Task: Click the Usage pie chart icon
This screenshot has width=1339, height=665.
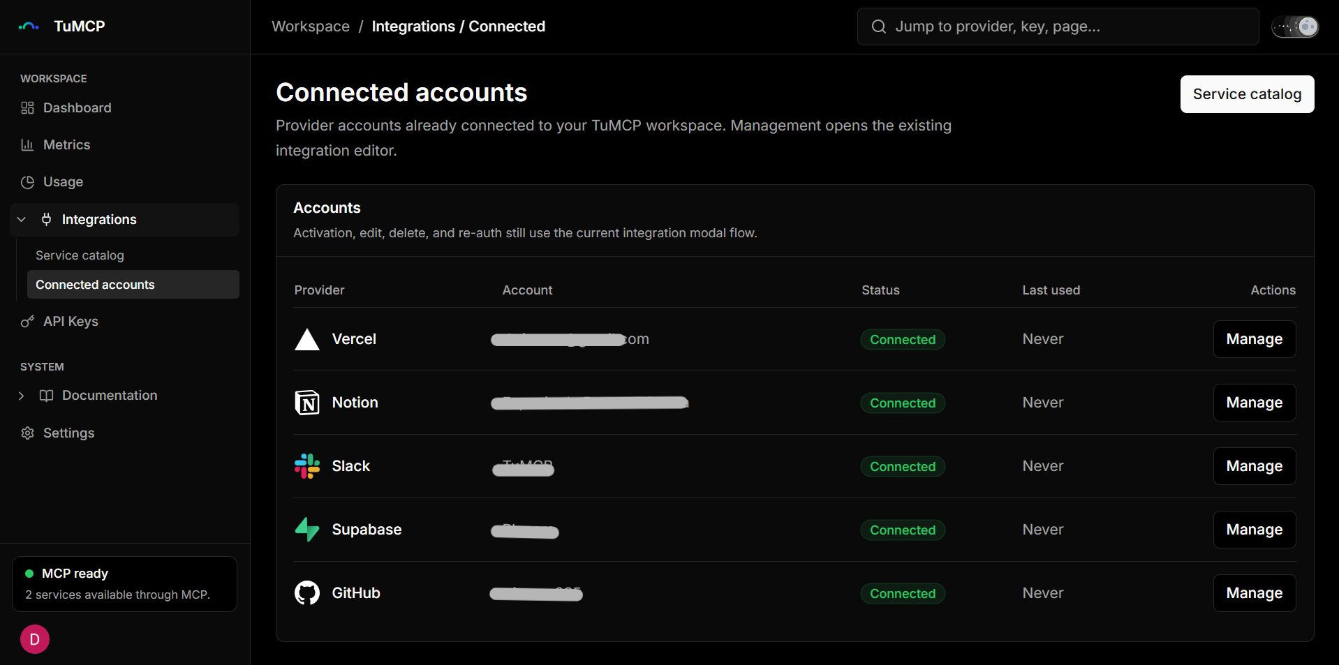Action: [27, 182]
